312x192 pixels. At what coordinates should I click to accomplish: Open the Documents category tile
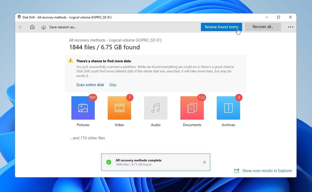192,108
